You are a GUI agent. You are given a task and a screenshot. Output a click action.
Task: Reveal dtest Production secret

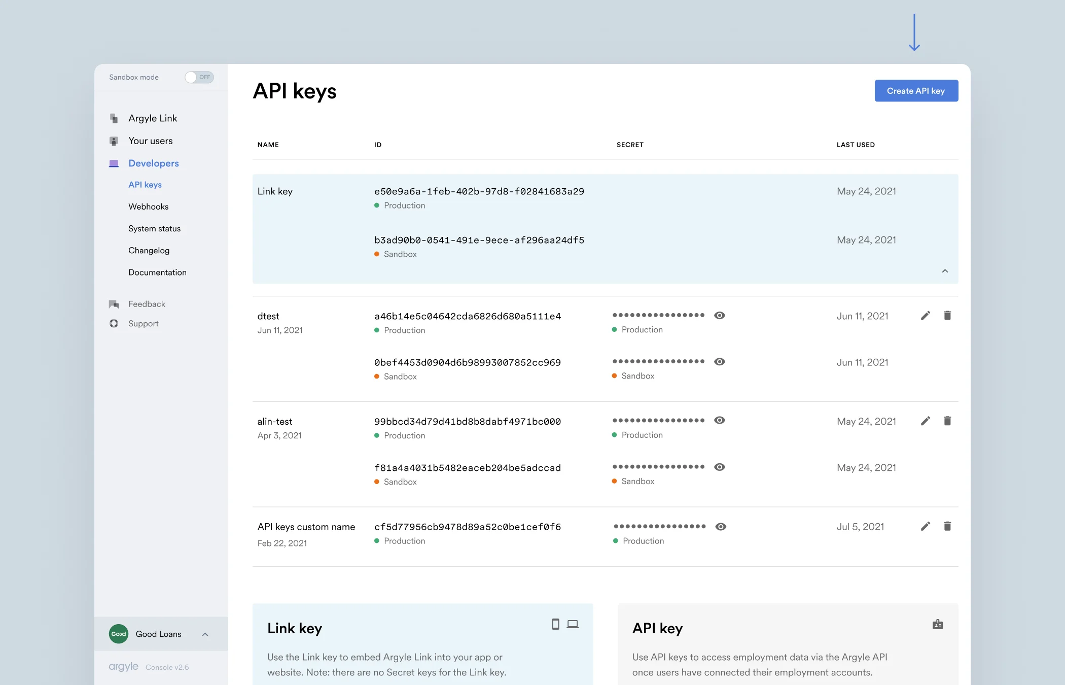pos(719,315)
